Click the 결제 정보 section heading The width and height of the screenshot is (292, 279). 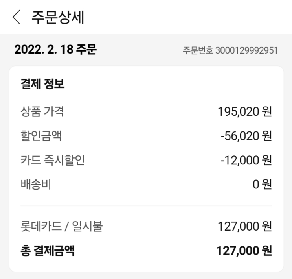click(x=43, y=84)
